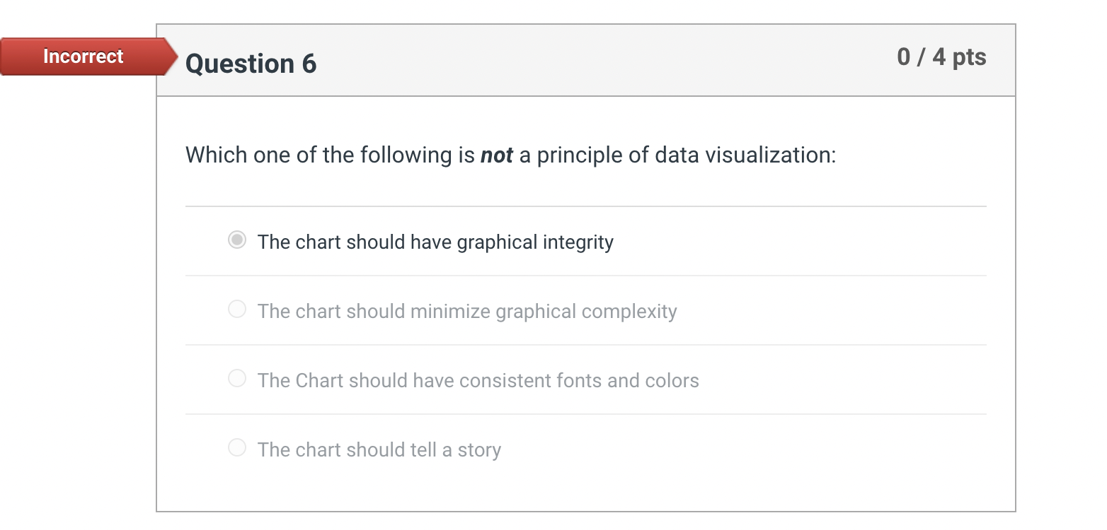
Task: Click the answer 'The chart should tell a story'
Action: pyautogui.click(x=379, y=449)
